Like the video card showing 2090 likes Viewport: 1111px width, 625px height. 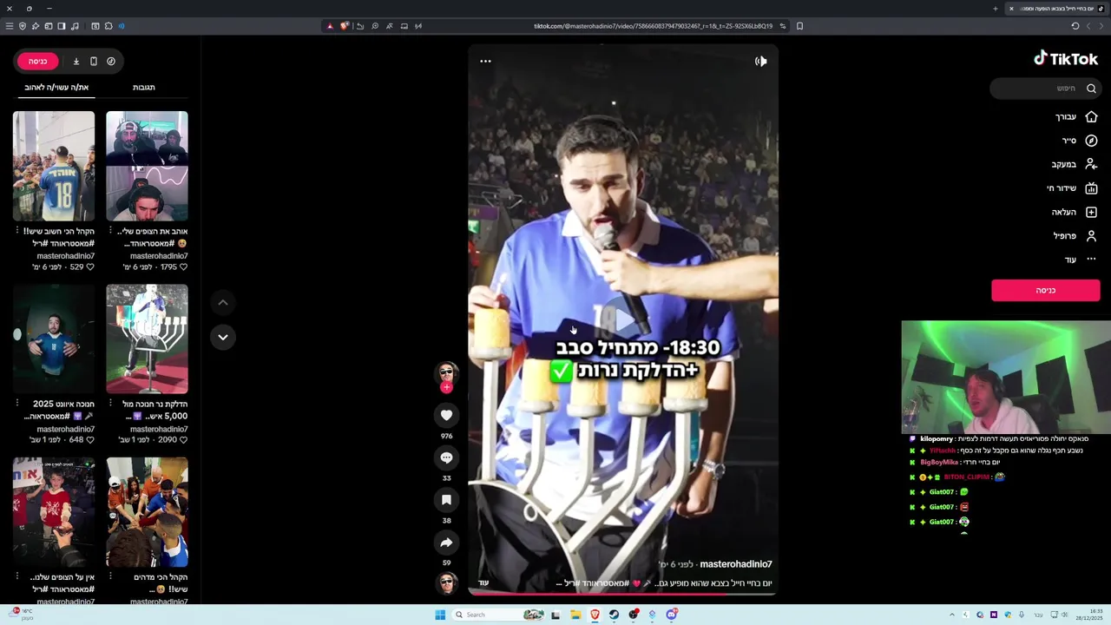[183, 440]
